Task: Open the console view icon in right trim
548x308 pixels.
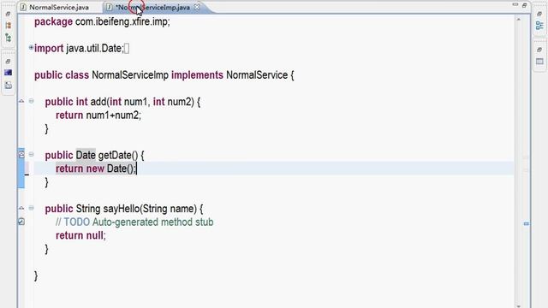Action: (539, 62)
